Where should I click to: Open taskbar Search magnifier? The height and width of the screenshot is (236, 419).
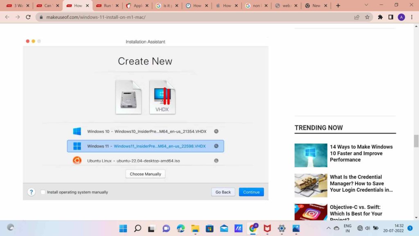(137, 228)
